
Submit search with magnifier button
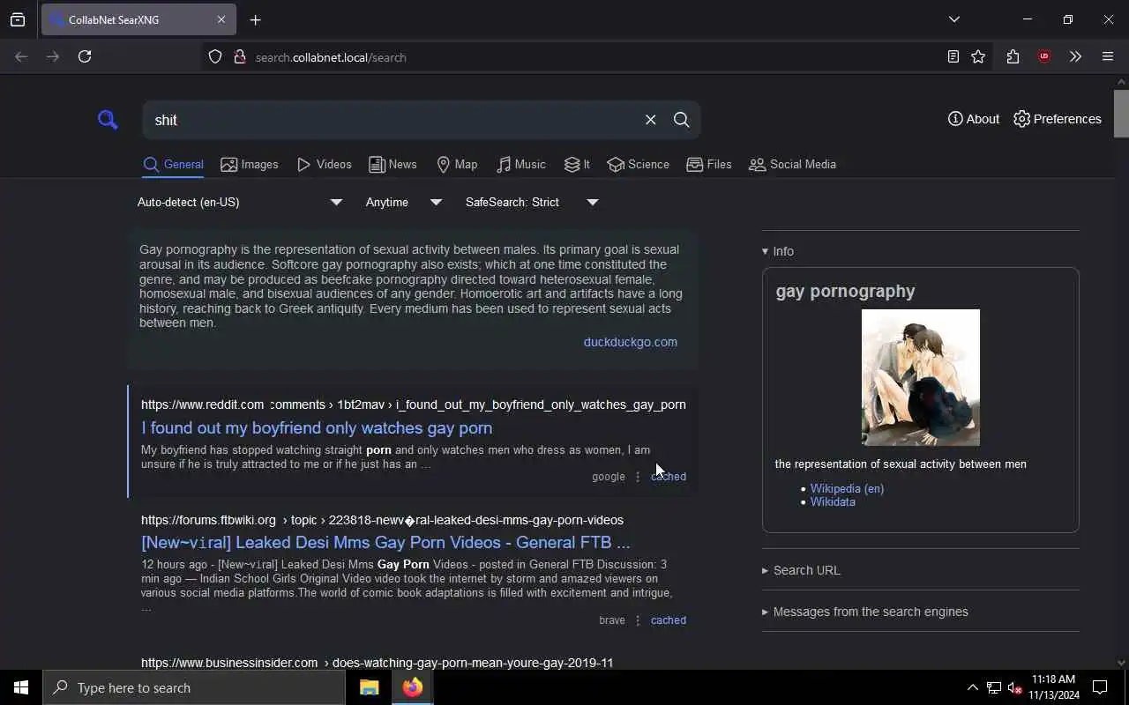click(681, 120)
